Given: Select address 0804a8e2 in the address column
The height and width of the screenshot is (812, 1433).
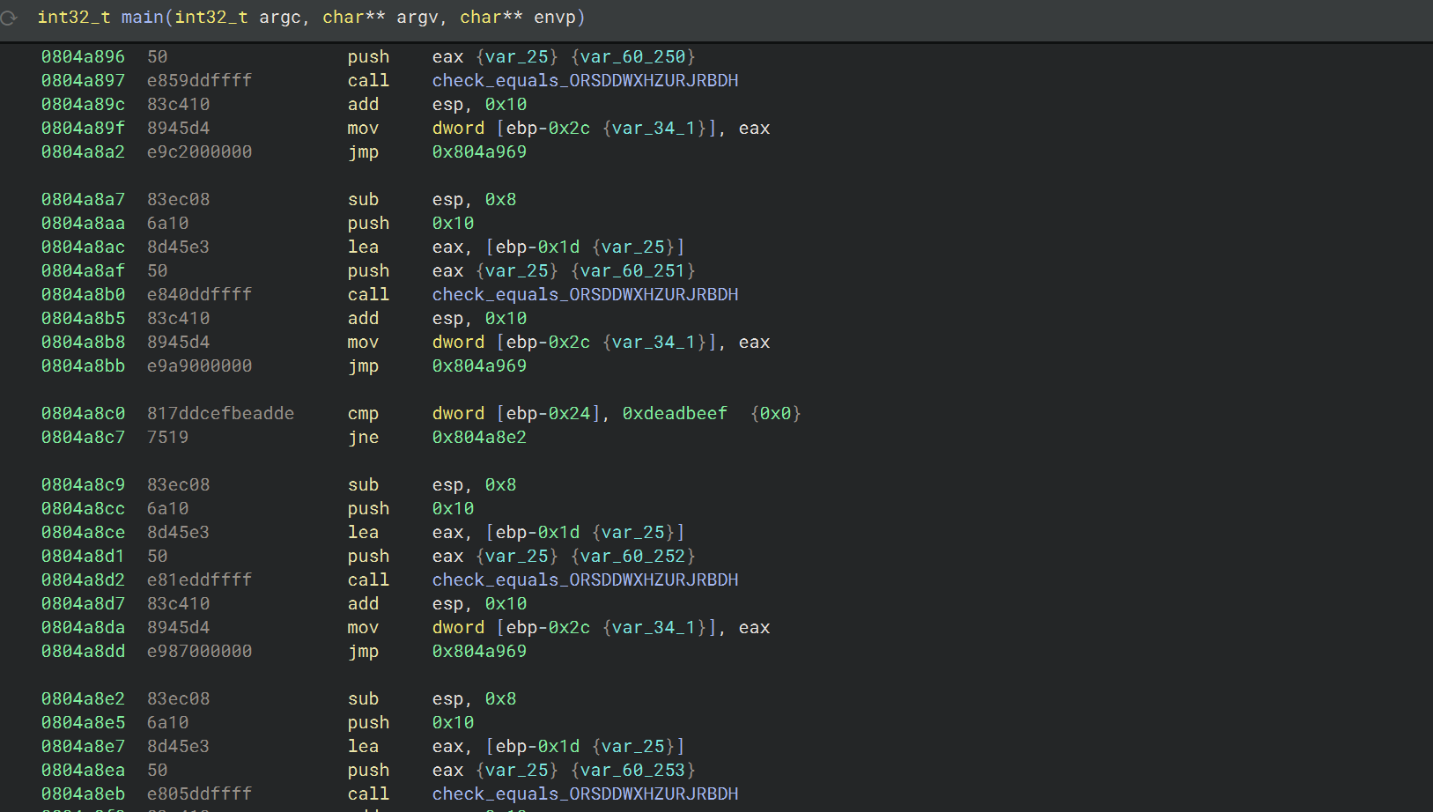Looking at the screenshot, I should tap(83, 699).
